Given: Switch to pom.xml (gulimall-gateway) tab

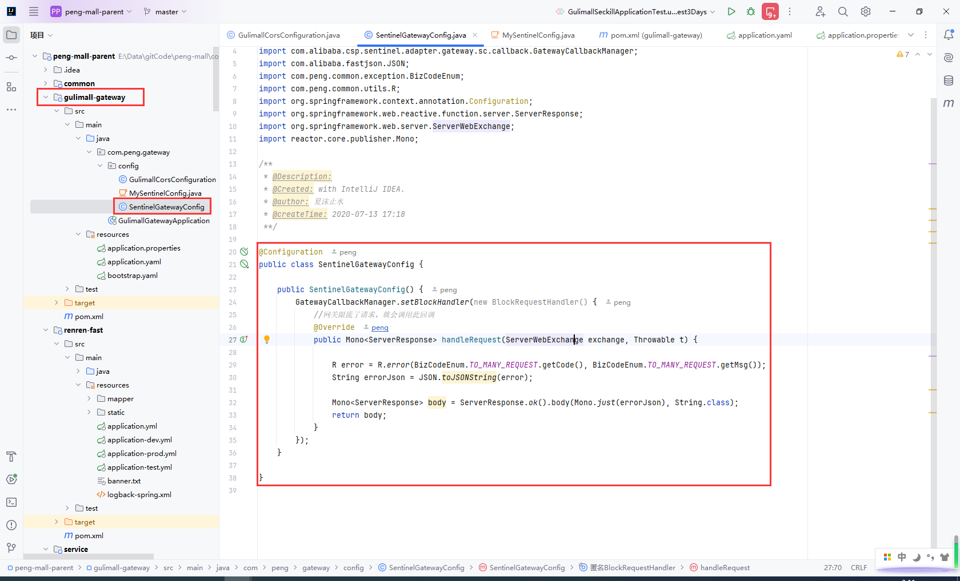Looking at the screenshot, I should 651,35.
